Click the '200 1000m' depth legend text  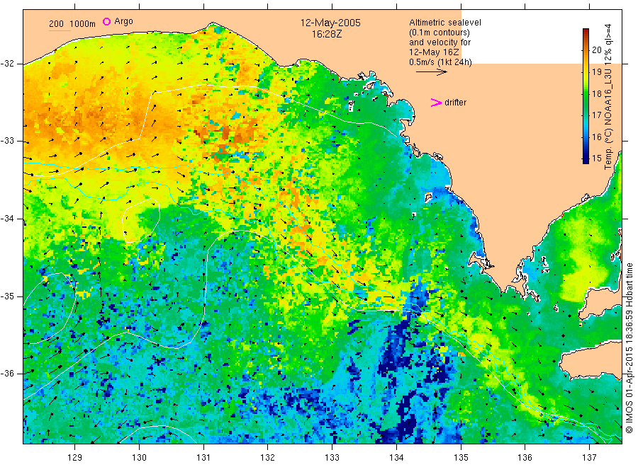tap(72, 24)
